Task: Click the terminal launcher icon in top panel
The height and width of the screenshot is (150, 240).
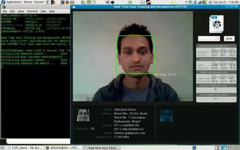Action: pyautogui.click(x=62, y=2)
